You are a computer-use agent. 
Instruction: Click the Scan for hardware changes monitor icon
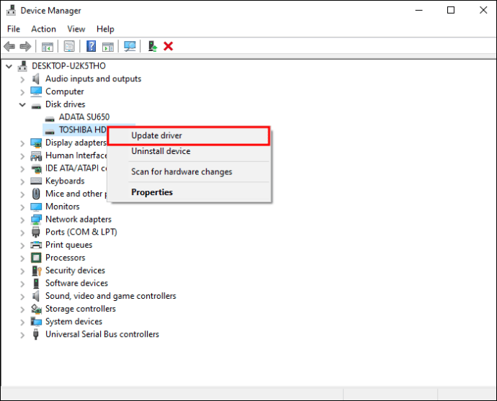130,47
